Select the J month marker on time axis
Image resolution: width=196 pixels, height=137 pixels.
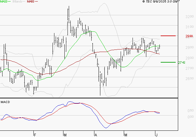[156, 135]
